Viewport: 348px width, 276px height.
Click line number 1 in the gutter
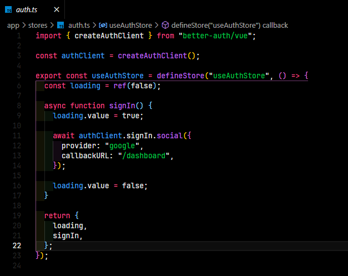(x=19, y=36)
